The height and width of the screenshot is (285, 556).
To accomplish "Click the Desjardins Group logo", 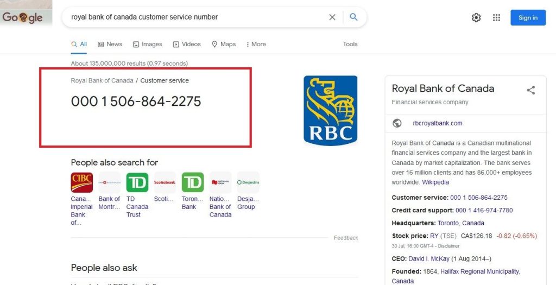I will pyautogui.click(x=248, y=182).
